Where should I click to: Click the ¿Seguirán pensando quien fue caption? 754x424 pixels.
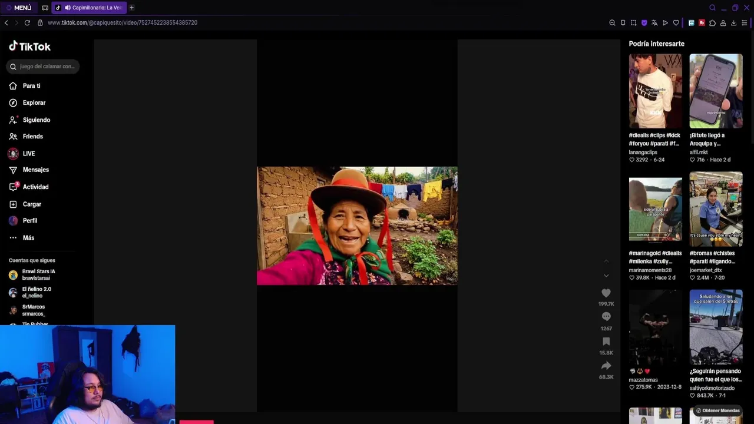(x=716, y=376)
